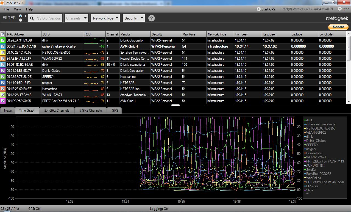Click the Huawei Device Co. vendor cell
This screenshot has width=351, height=212.
pyautogui.click(x=135, y=59)
